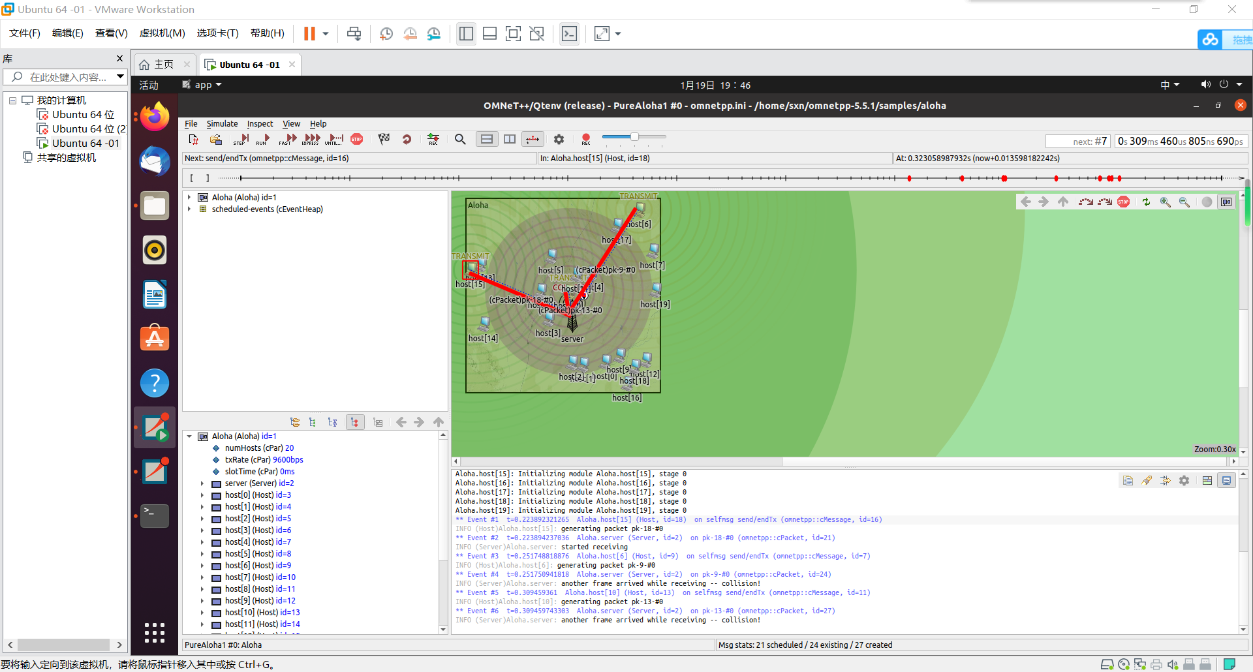Click the Ubuntu 活动 (Activities) button
The height and width of the screenshot is (672, 1253).
pos(149,85)
